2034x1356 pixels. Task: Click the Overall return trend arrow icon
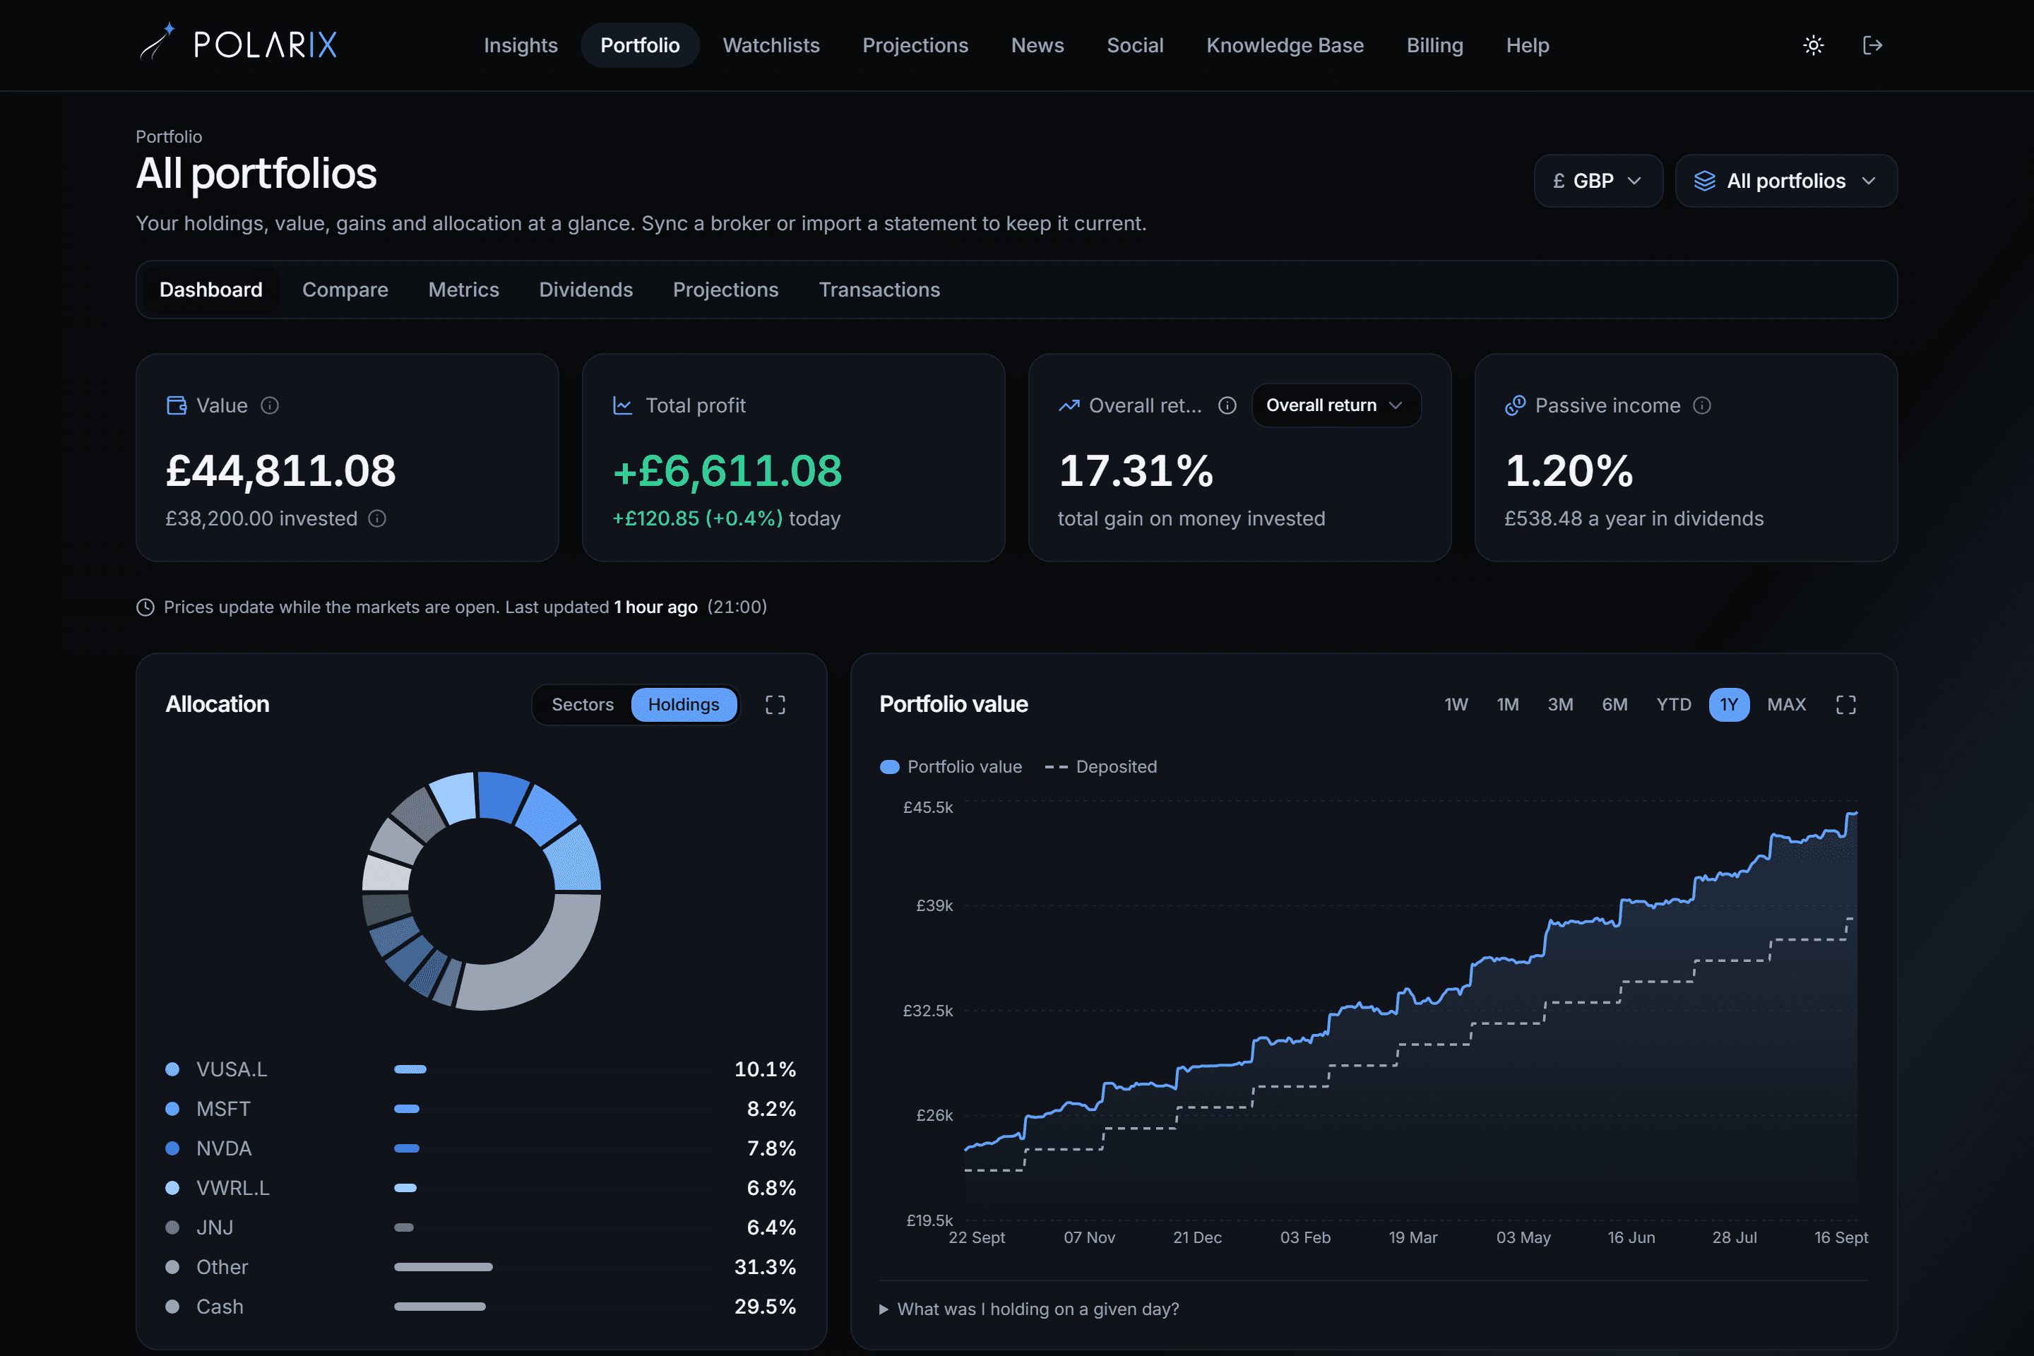point(1069,405)
